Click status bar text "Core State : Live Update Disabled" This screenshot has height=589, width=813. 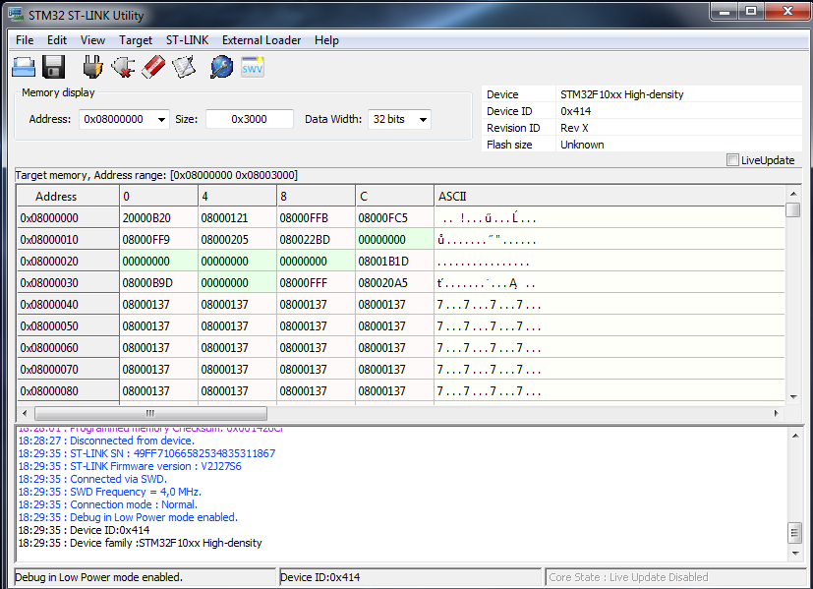[628, 577]
